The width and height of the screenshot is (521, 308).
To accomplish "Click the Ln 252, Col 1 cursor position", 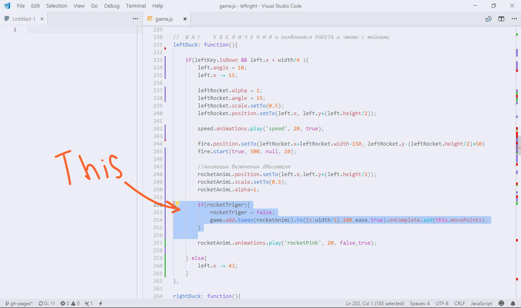I will click(375, 304).
